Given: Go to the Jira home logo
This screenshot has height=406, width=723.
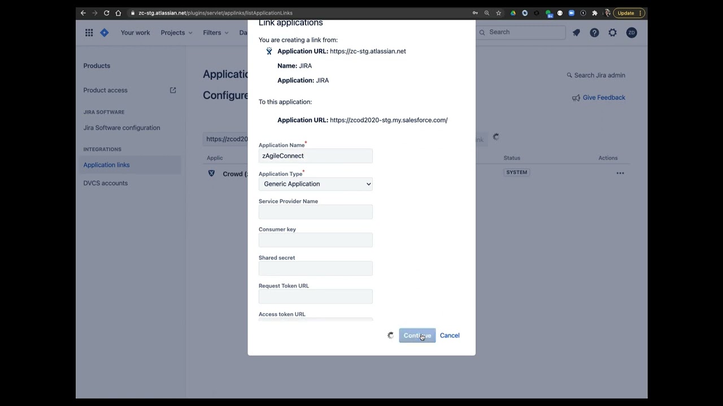Looking at the screenshot, I should click(104, 33).
